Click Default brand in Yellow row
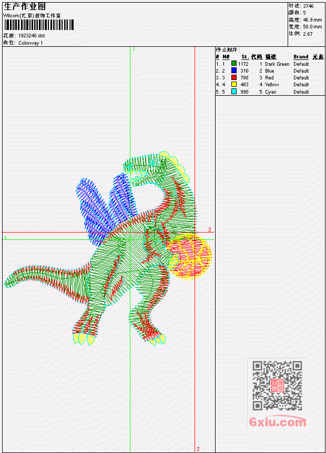326x453 pixels. pos(301,85)
